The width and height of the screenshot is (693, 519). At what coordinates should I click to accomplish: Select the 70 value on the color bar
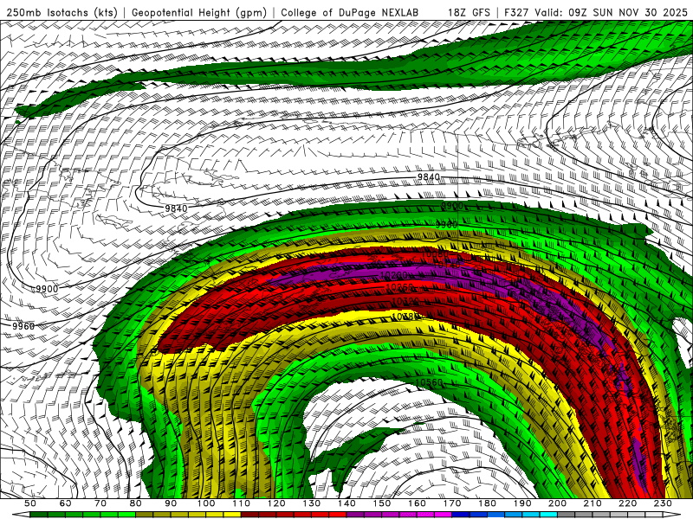click(100, 503)
